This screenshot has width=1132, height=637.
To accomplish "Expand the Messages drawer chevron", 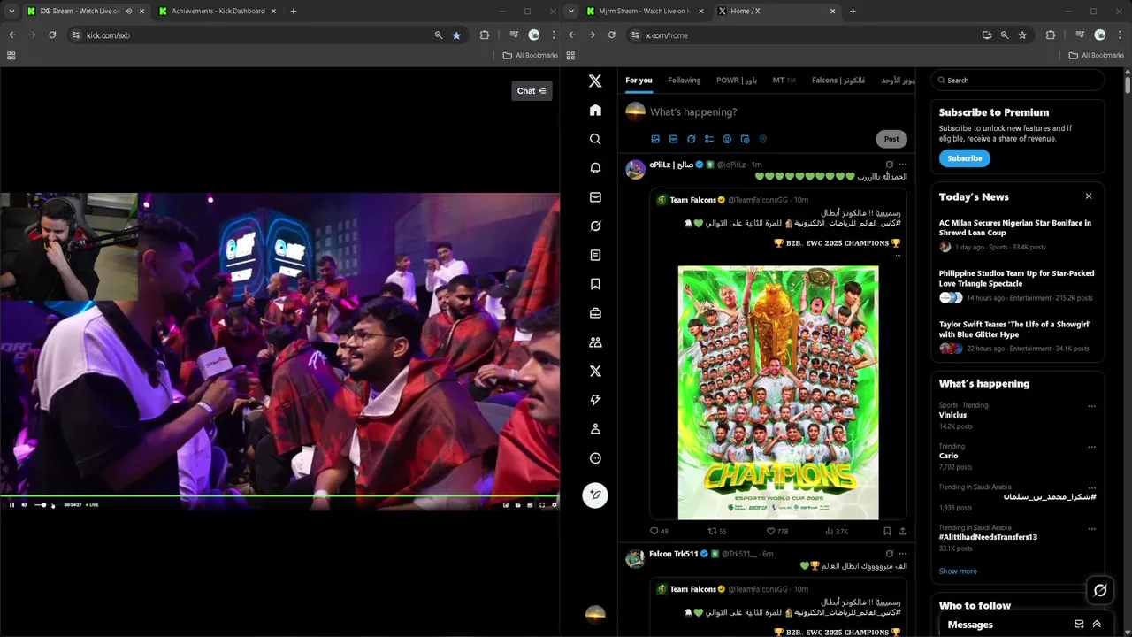I will pos(1097,625).
